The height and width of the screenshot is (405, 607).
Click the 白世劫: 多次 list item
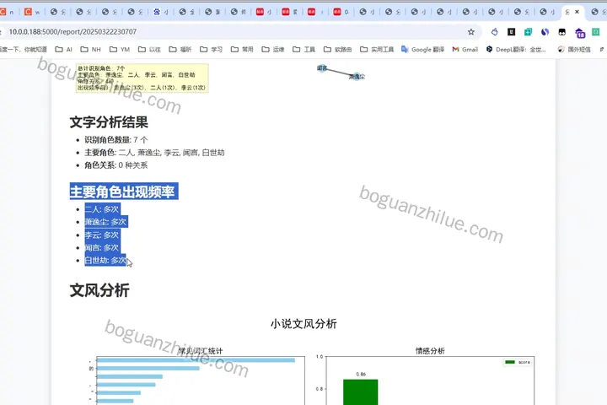click(105, 261)
